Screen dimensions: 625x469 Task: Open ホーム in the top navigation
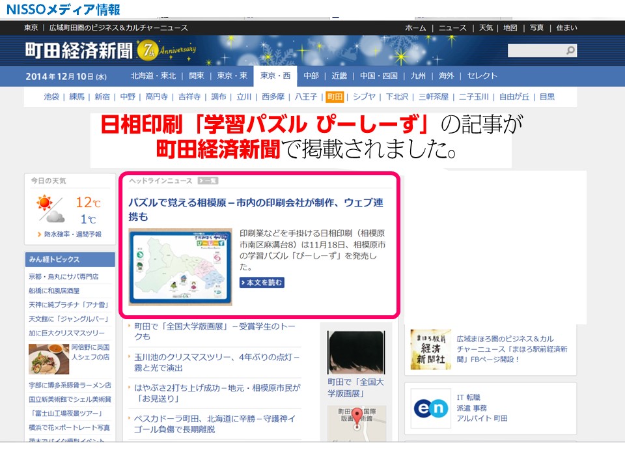point(415,28)
